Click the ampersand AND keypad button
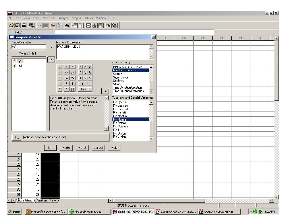Image resolution: width=286 pixels, height=215 pixels. (67, 84)
